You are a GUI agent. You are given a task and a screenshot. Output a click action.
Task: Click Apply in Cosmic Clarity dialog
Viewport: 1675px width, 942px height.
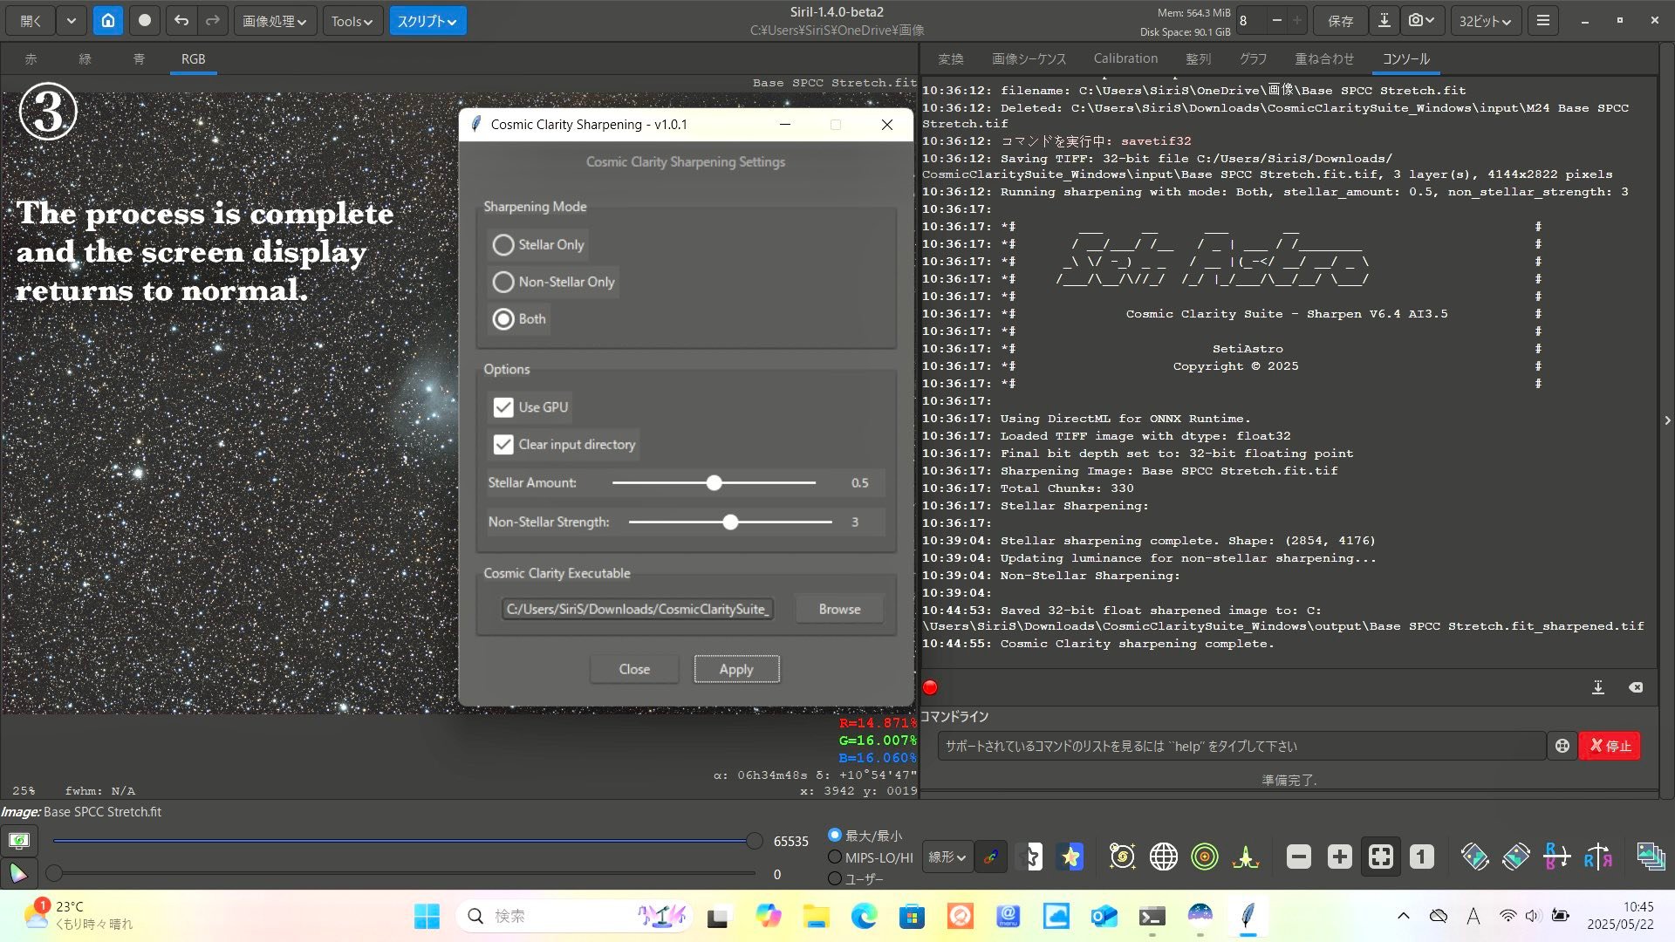point(736,669)
